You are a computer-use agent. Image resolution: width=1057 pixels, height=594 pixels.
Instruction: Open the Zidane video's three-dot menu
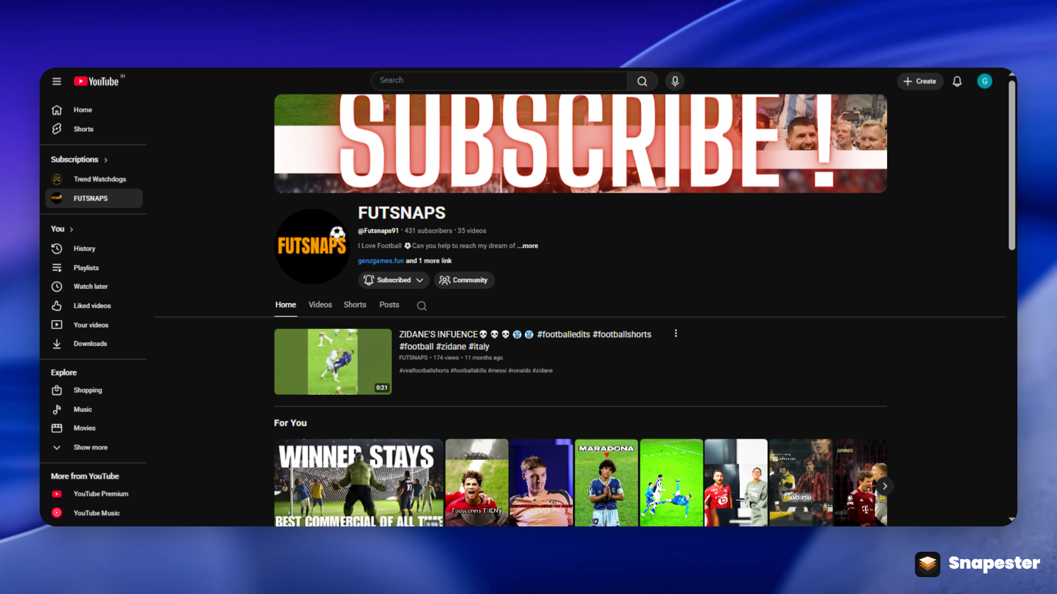[675, 334]
